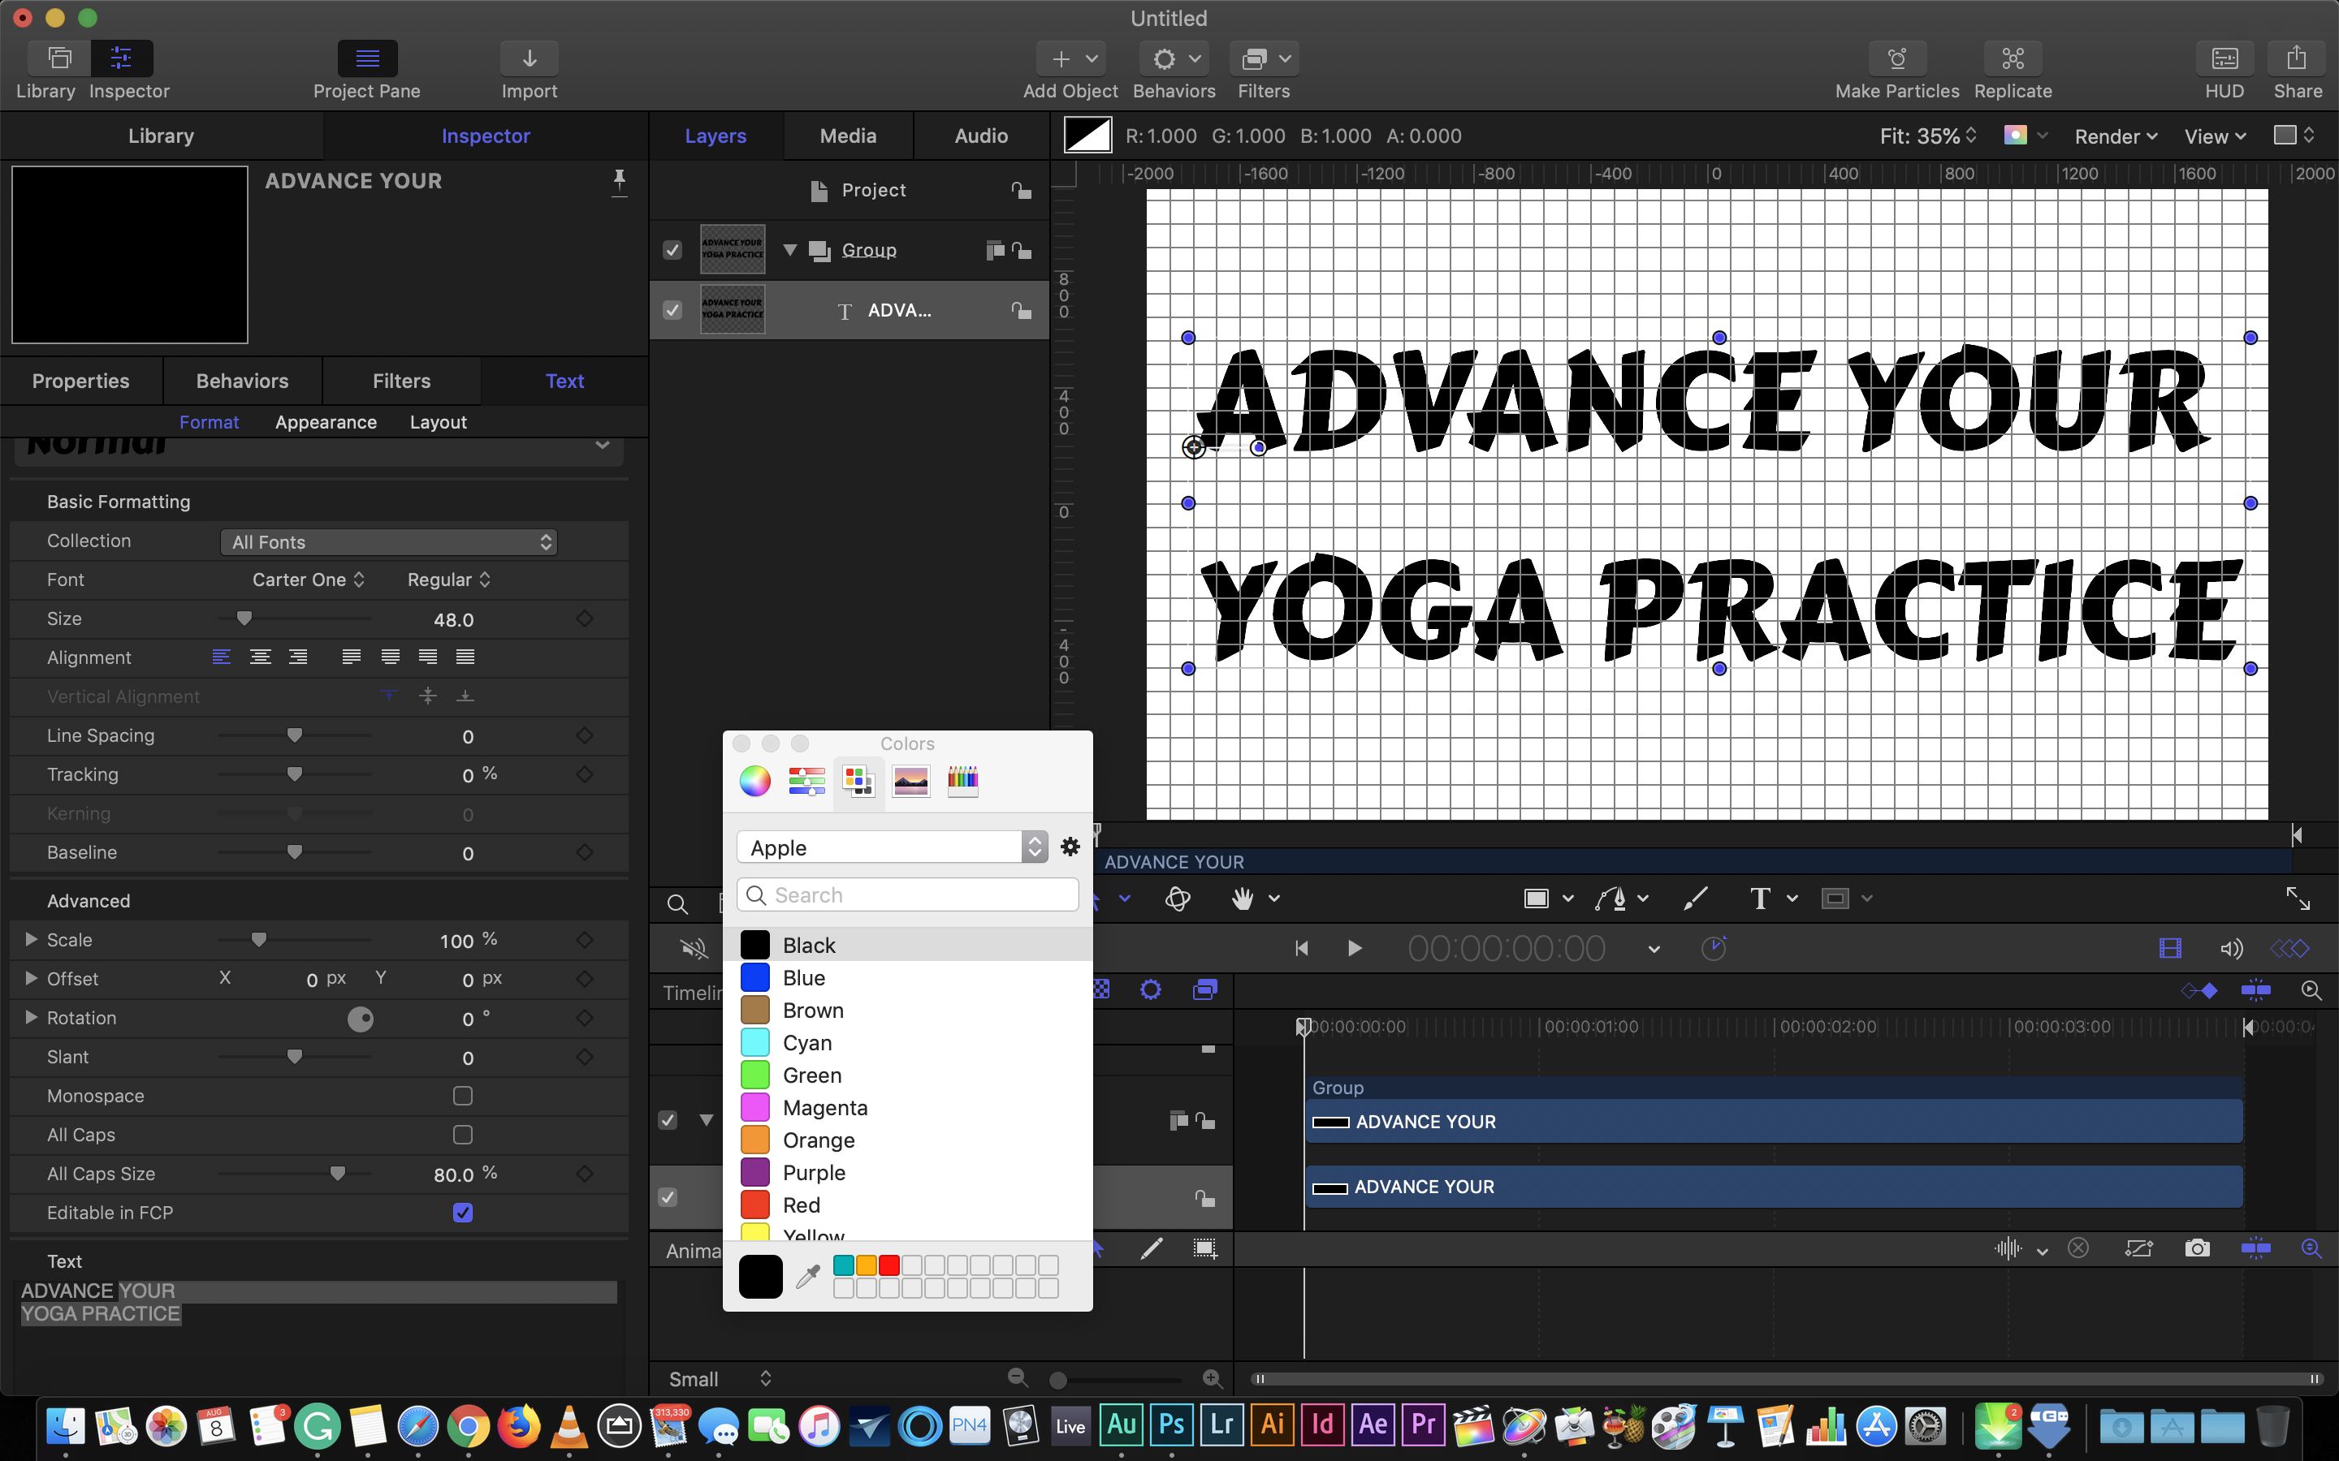Image resolution: width=2339 pixels, height=1461 pixels.
Task: Click the Replicate toolbar icon
Action: (2013, 59)
